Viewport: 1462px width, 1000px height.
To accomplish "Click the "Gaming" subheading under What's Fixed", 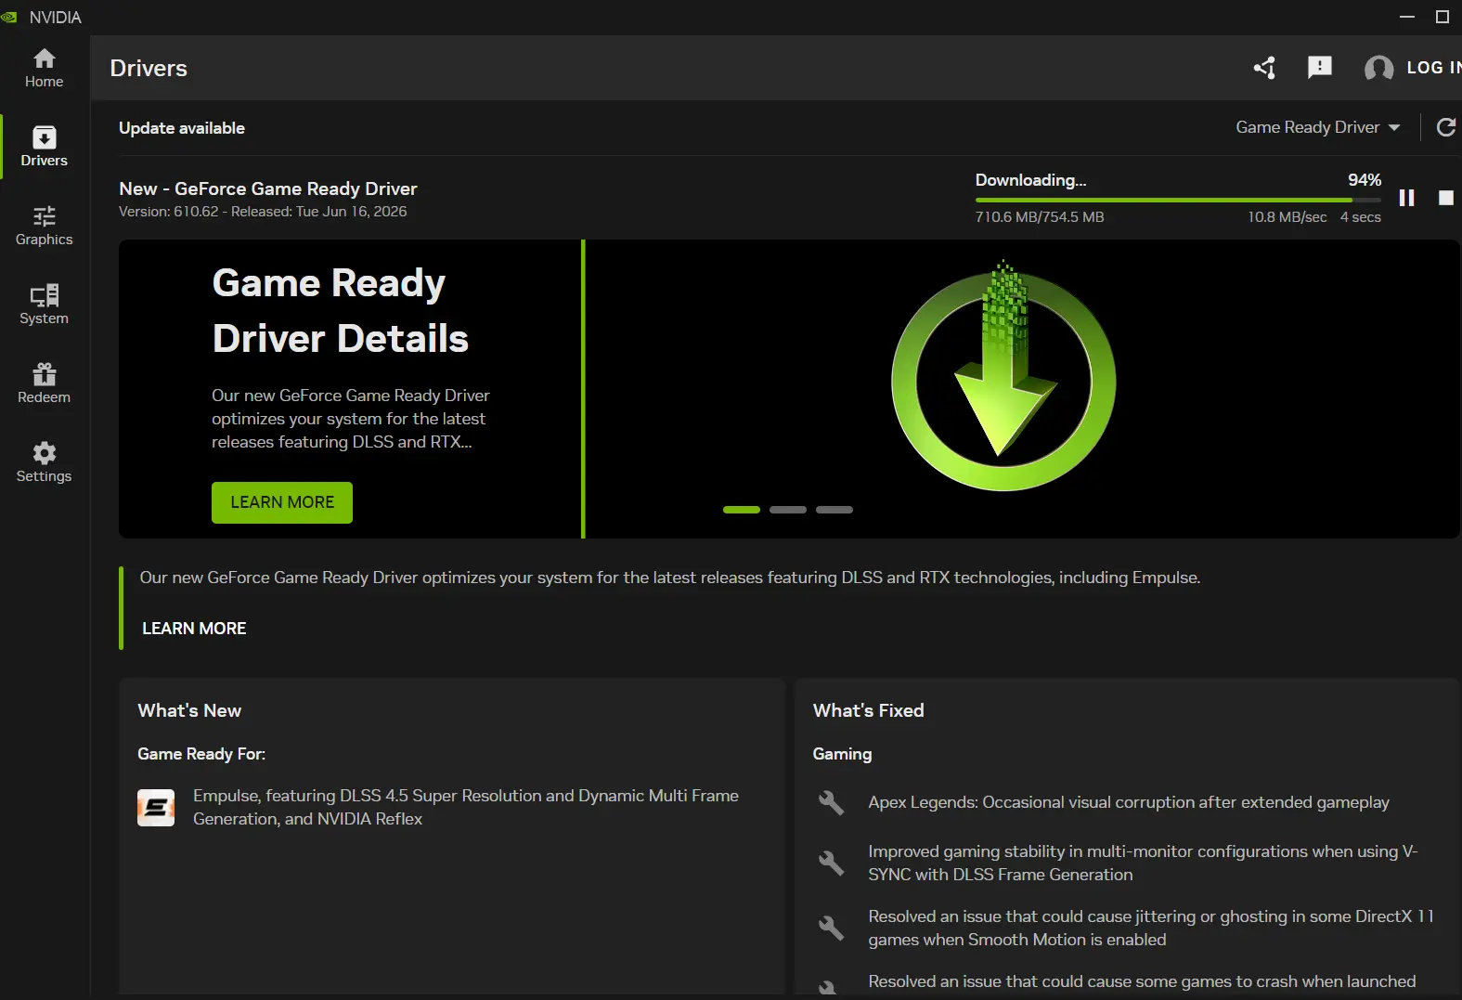I will pos(842,754).
